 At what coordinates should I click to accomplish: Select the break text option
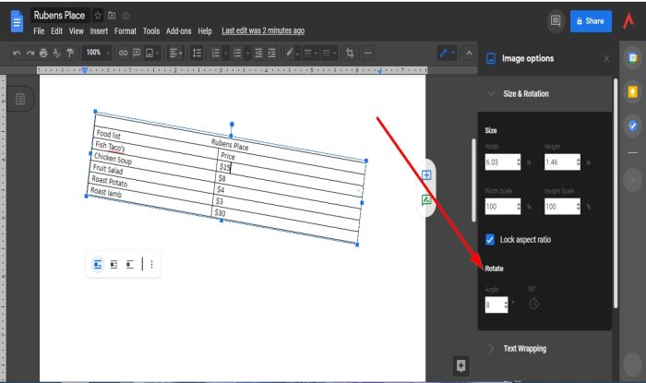[130, 264]
